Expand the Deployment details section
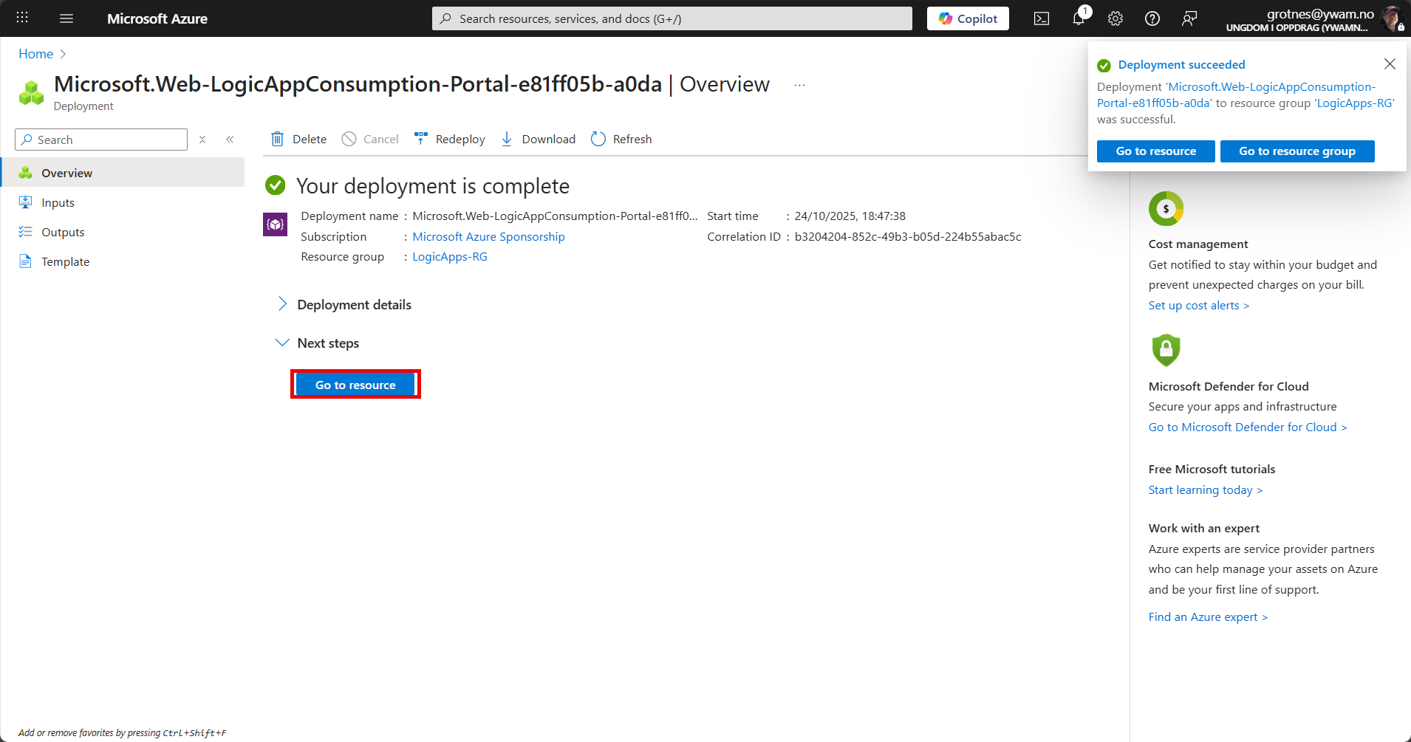1411x742 pixels. [x=344, y=304]
